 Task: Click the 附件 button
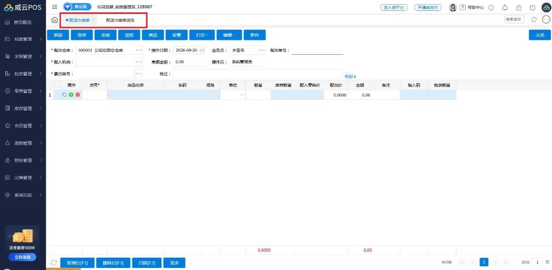[x=255, y=35]
